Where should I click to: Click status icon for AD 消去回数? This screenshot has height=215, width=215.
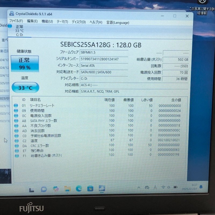(x=16, y=131)
